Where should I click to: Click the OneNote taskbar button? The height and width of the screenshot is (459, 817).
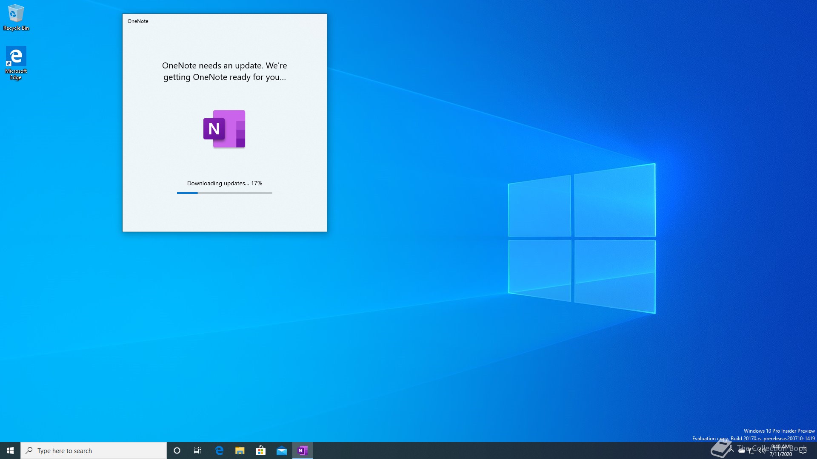tap(303, 450)
